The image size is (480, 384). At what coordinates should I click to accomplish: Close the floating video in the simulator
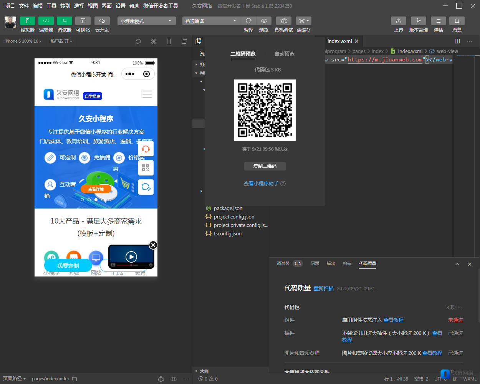[153, 245]
